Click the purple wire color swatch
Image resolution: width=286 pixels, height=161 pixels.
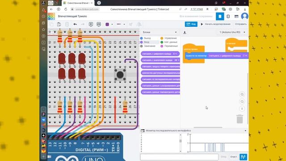click(x=107, y=24)
